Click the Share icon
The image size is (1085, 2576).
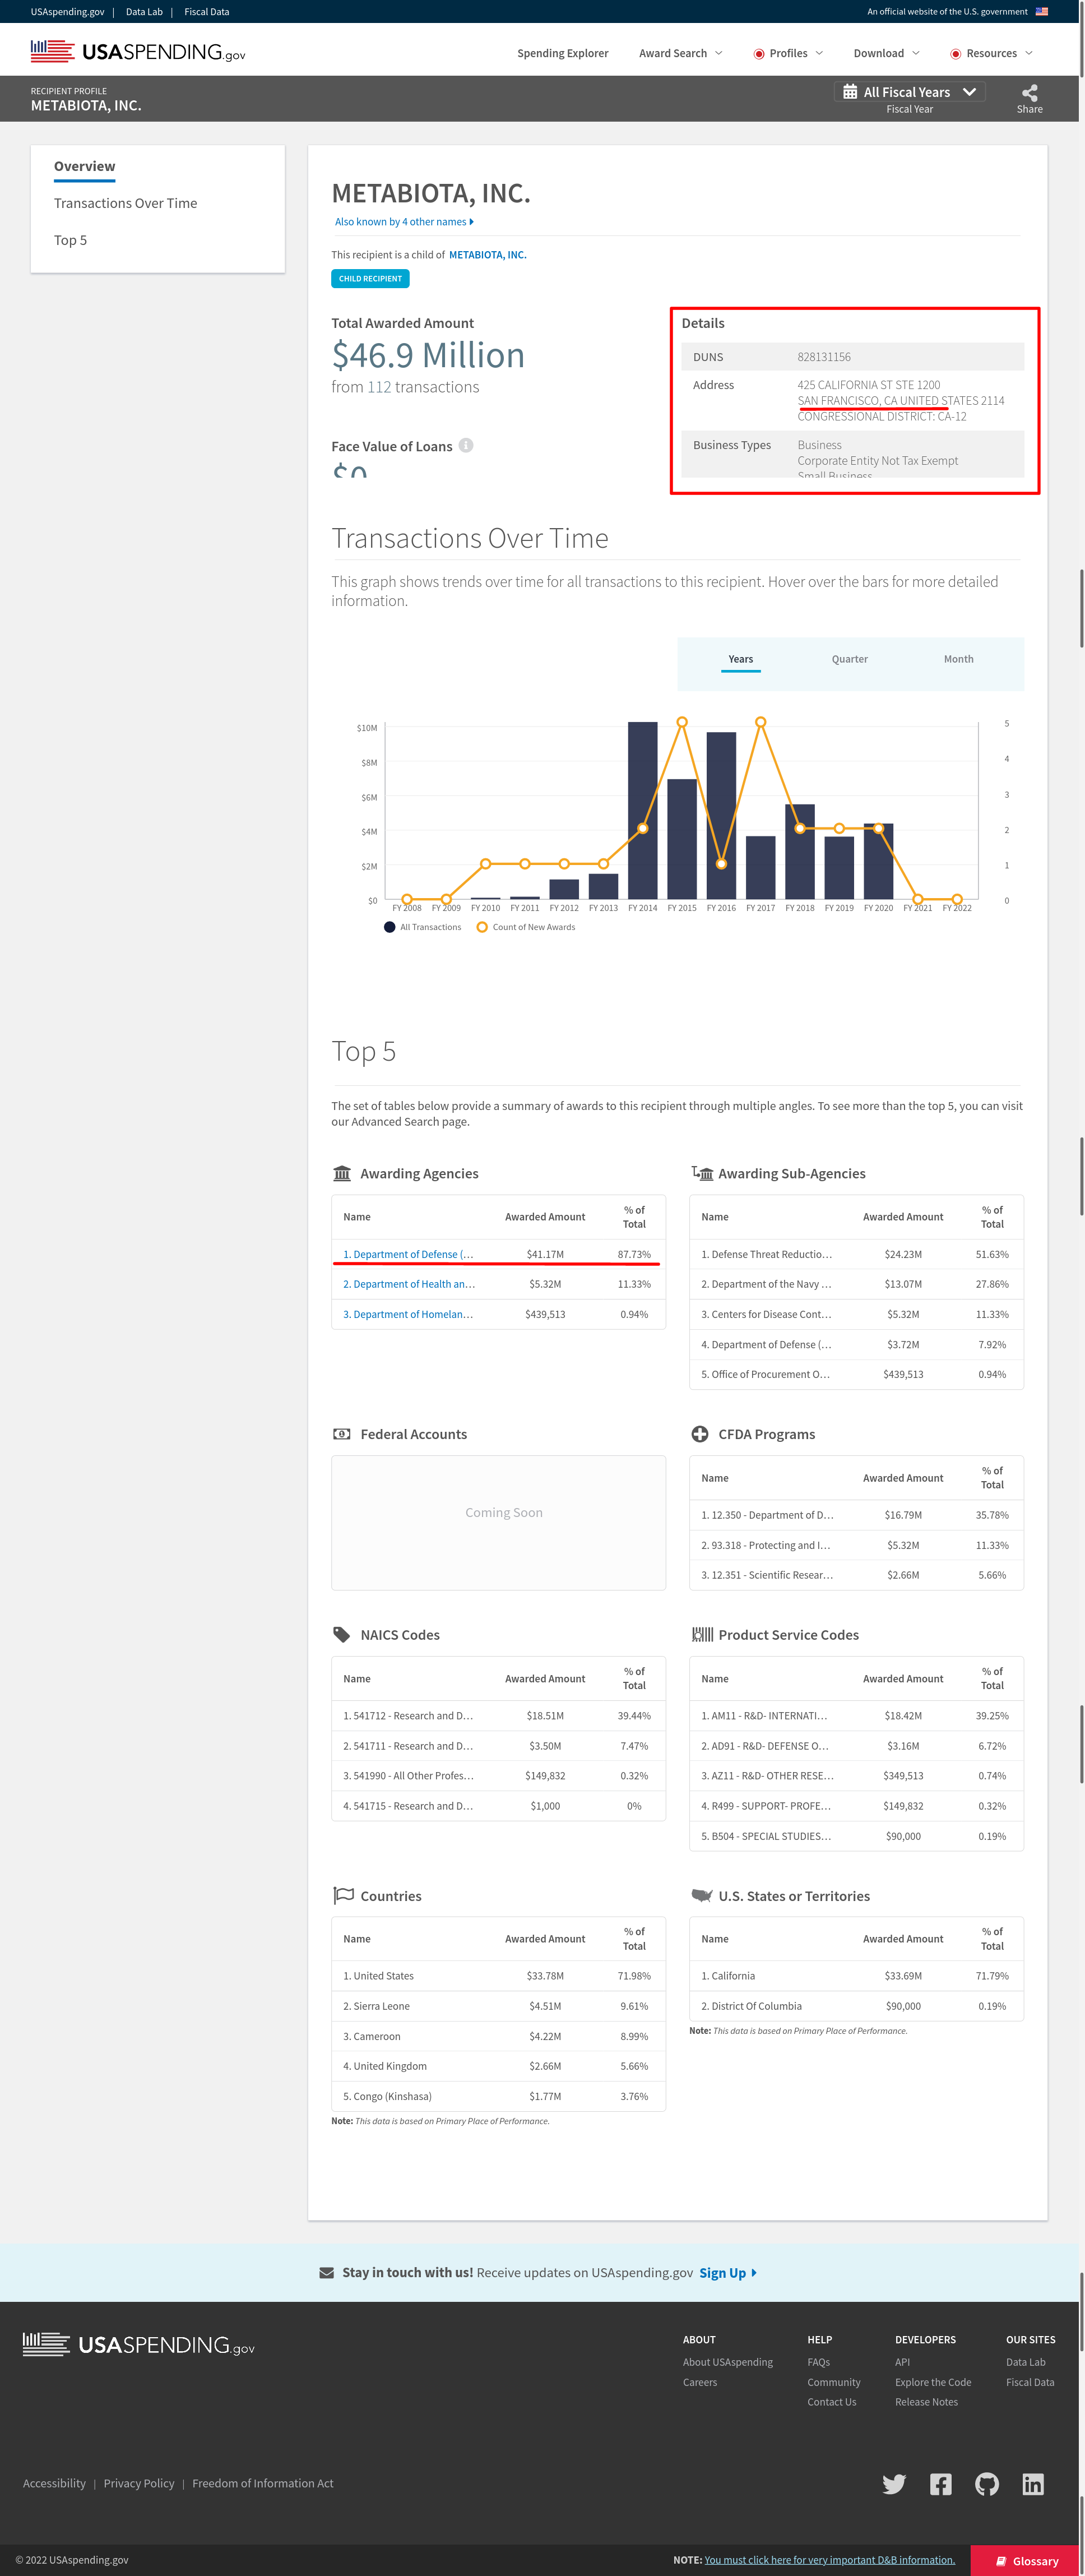coord(1029,92)
